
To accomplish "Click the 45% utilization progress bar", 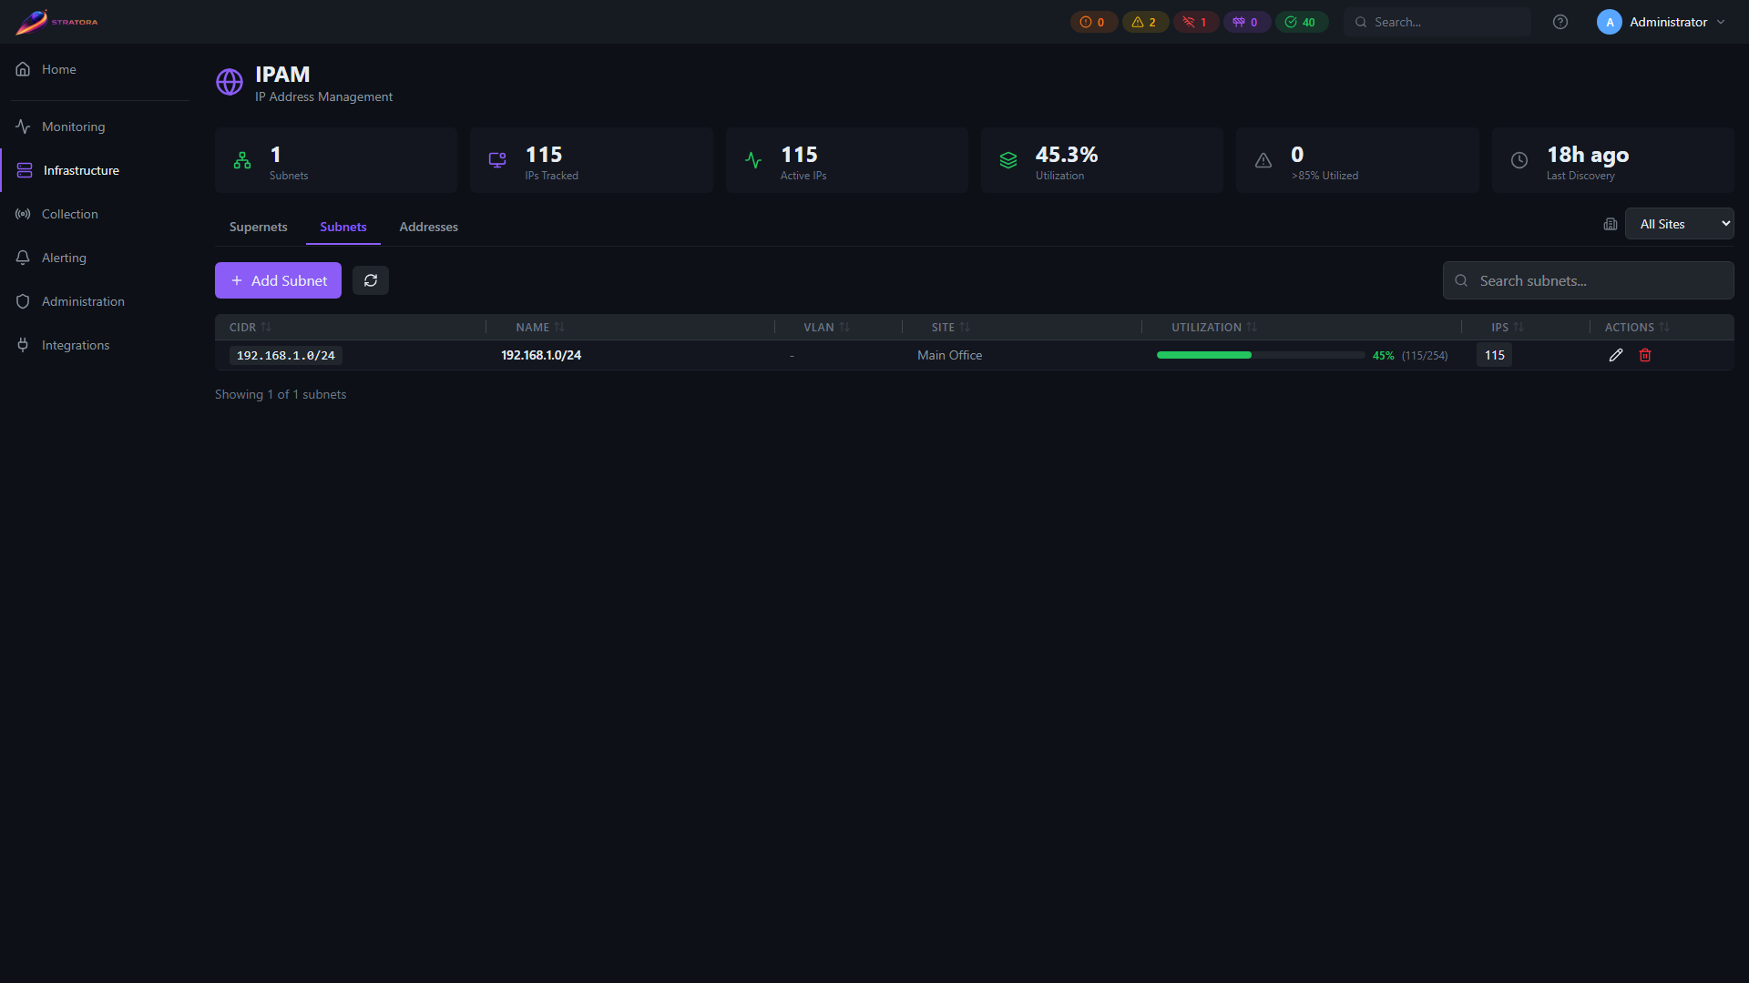I will pyautogui.click(x=1261, y=355).
